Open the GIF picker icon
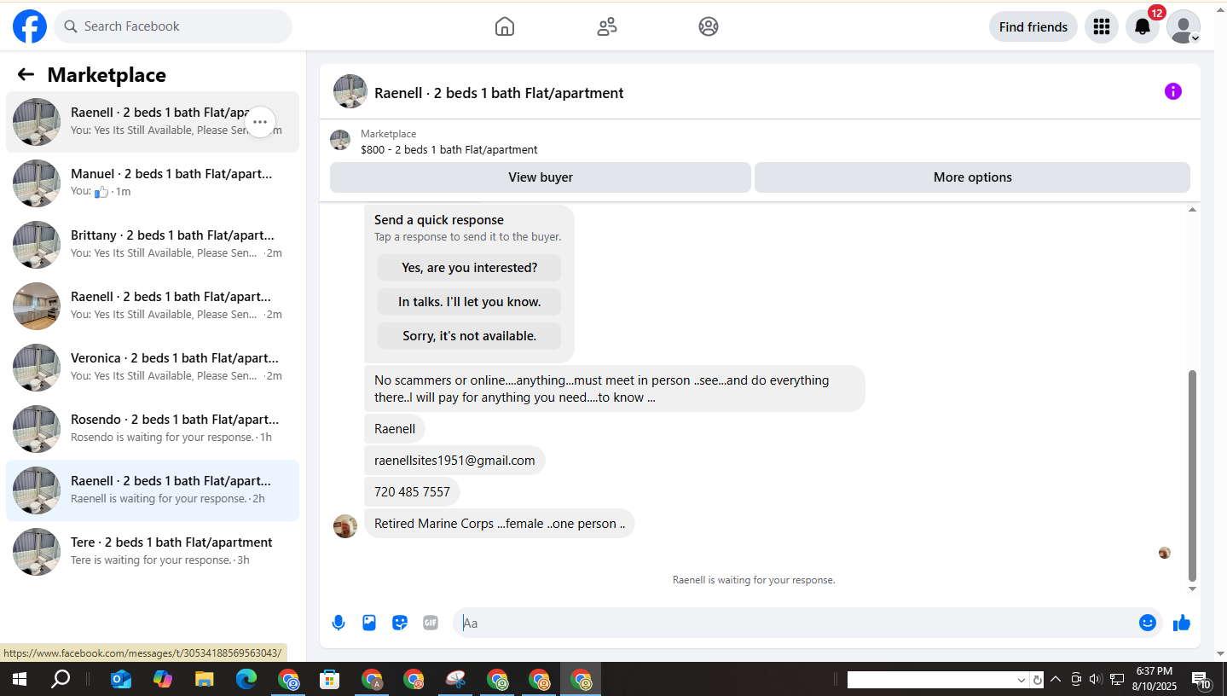 click(x=431, y=623)
